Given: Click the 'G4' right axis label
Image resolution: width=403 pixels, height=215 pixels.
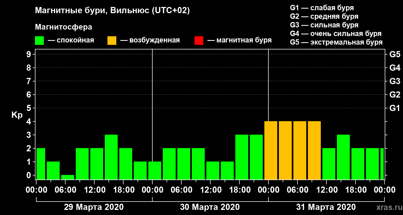Looking at the screenshot, I should [x=395, y=68].
